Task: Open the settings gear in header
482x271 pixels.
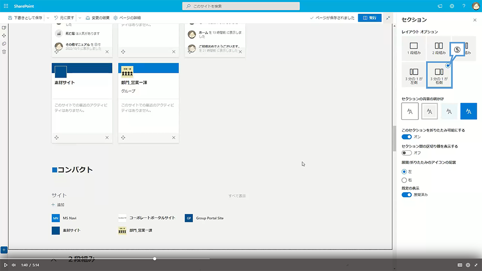Action: 452,6
